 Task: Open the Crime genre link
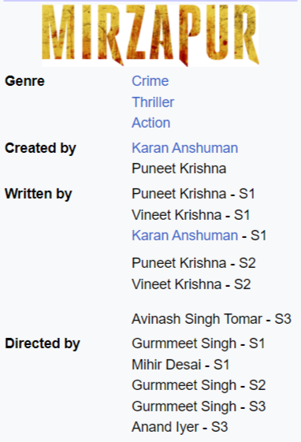point(150,81)
